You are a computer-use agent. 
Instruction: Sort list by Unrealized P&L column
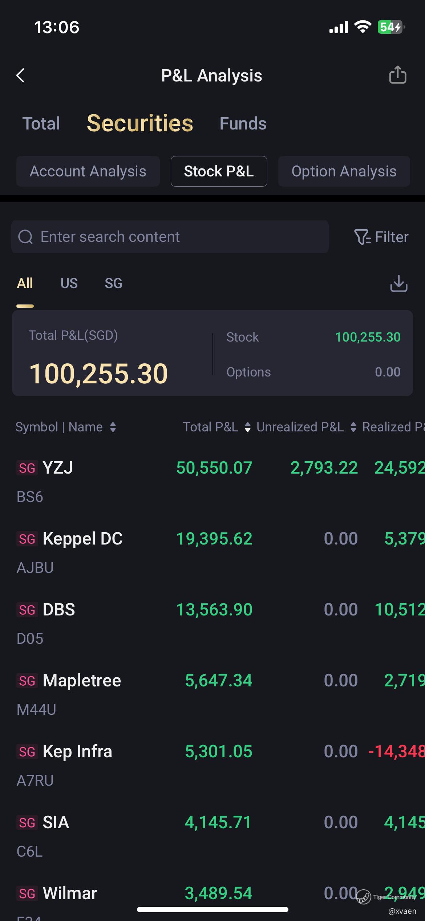tap(353, 427)
